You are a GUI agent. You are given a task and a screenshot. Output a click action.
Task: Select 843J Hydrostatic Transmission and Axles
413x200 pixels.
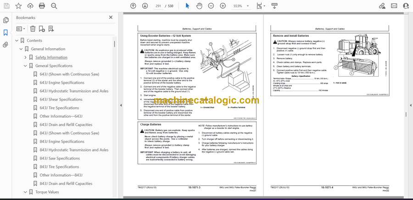[x=74, y=150]
